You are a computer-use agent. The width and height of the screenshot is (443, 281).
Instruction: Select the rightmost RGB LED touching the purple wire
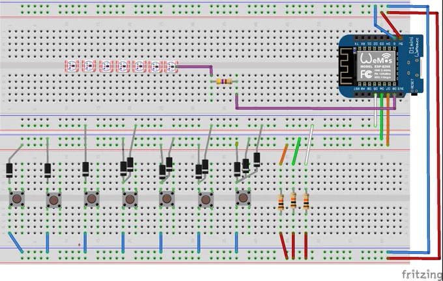pos(171,67)
